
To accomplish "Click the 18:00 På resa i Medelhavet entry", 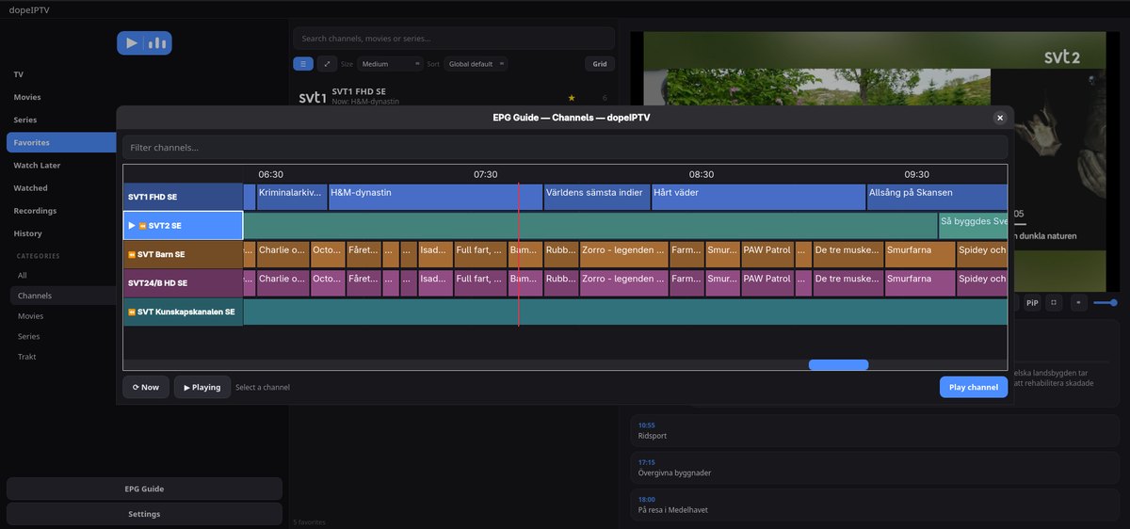I will click(x=876, y=505).
